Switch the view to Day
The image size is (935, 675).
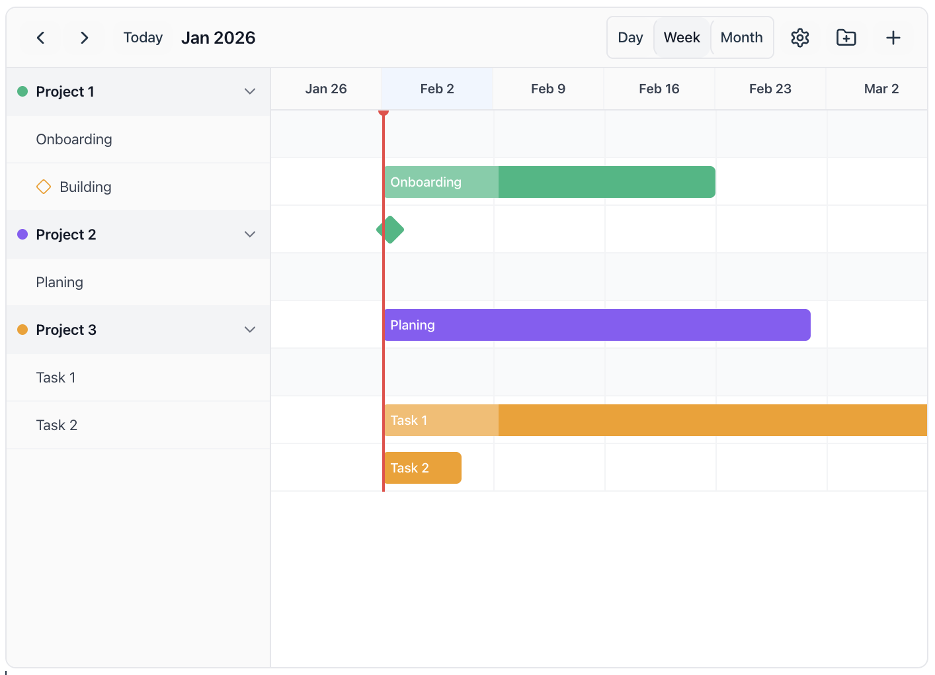click(x=630, y=37)
